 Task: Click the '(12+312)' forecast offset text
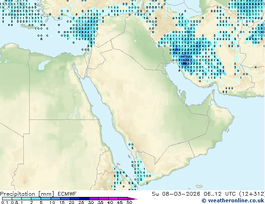pyautogui.click(x=252, y=194)
